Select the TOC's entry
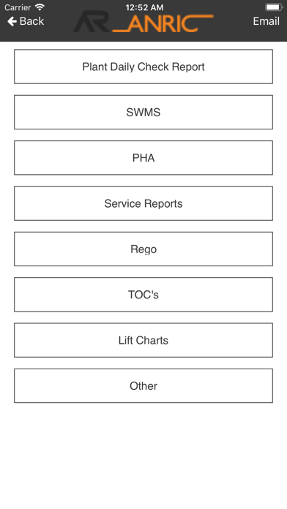The width and height of the screenshot is (287, 509). point(143,295)
